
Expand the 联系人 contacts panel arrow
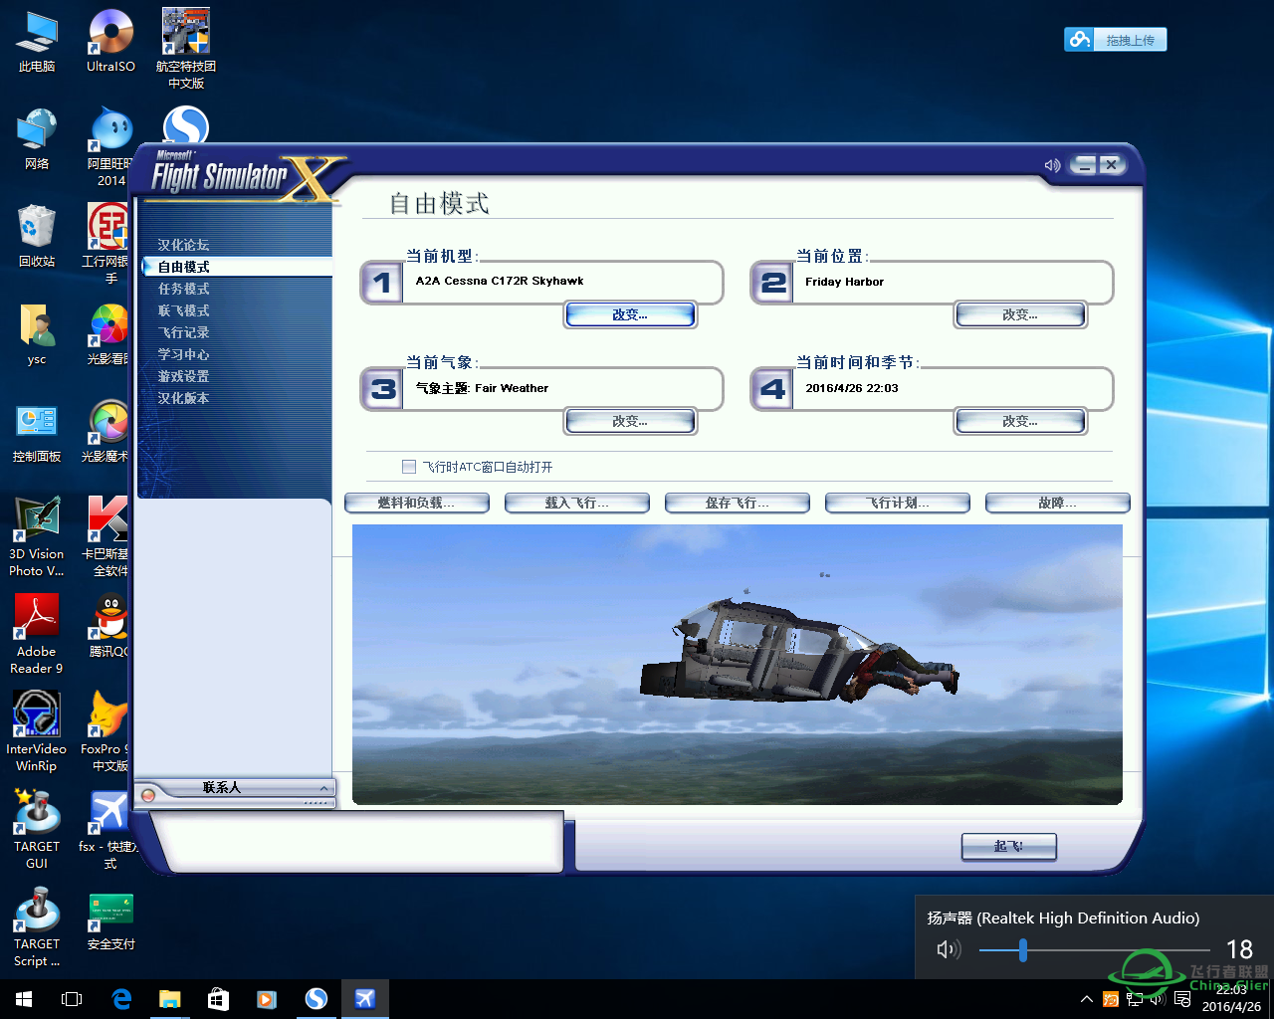(323, 787)
